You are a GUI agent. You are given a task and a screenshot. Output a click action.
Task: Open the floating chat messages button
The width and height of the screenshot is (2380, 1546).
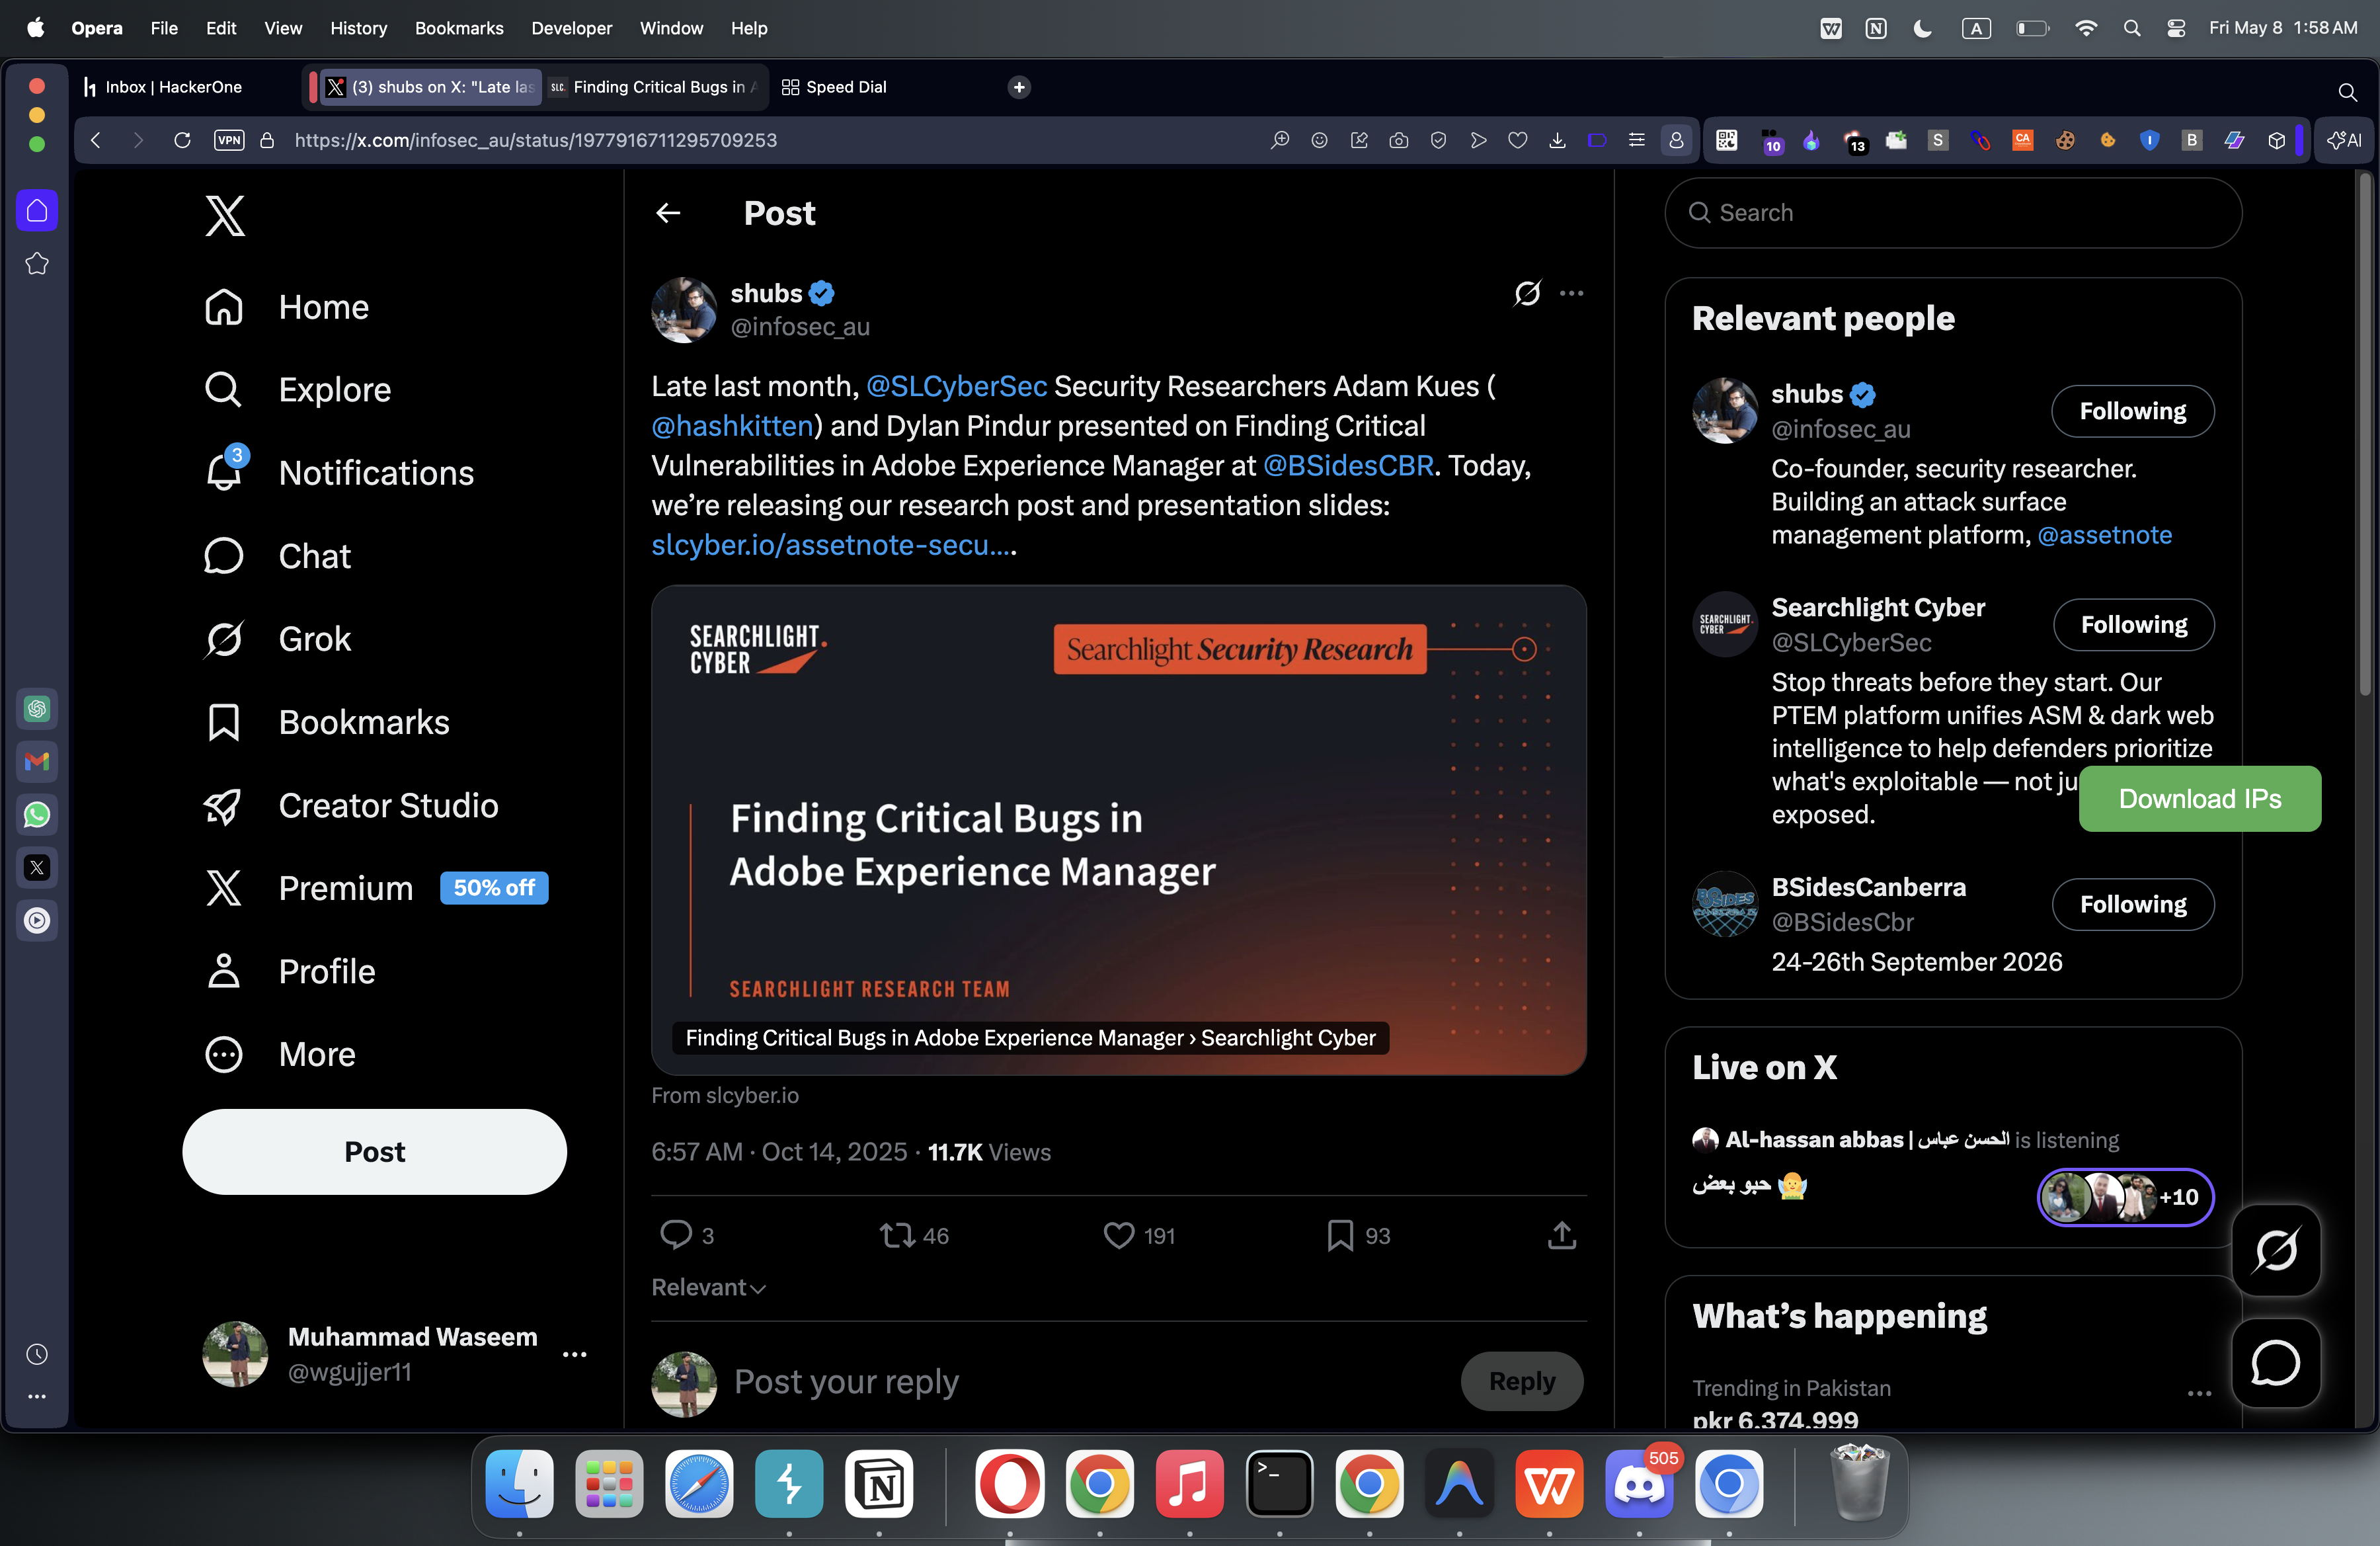(2275, 1363)
